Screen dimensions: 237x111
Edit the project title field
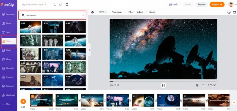click(36, 5)
